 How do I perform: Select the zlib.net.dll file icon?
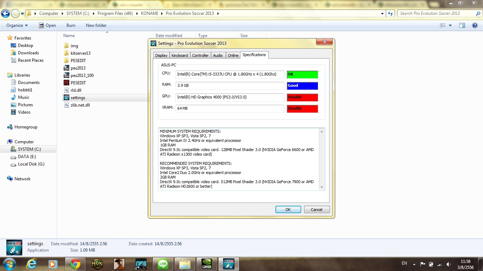tap(66, 105)
